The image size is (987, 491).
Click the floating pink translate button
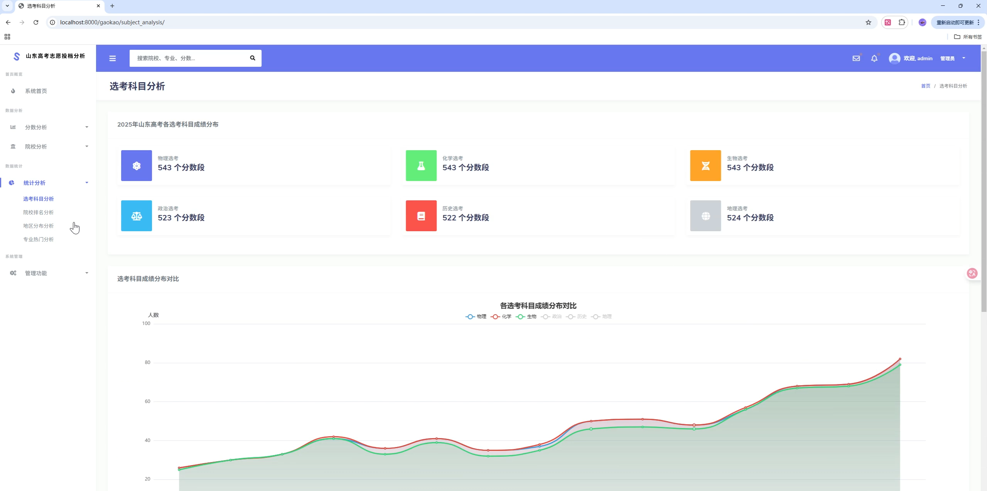tap(972, 273)
